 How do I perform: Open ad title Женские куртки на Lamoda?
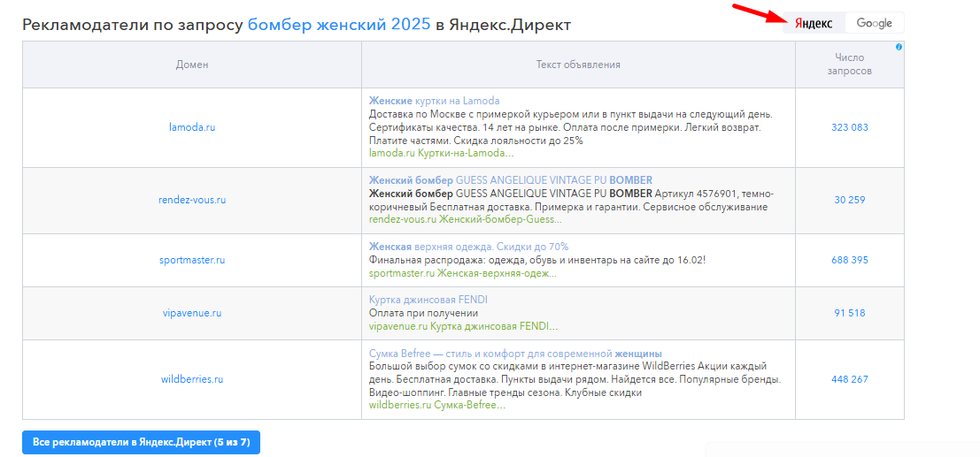434,101
